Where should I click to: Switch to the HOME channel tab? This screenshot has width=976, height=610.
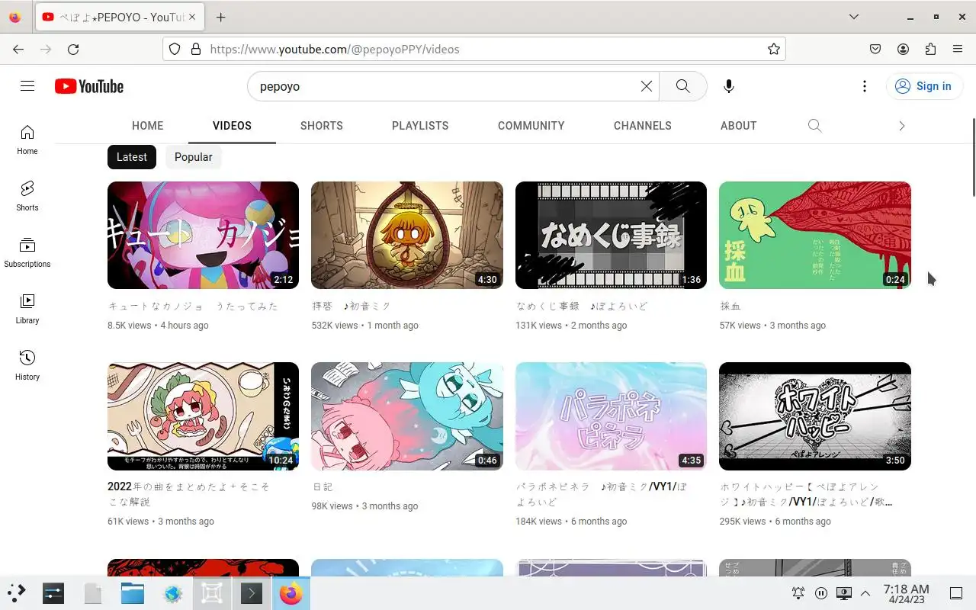147,126
